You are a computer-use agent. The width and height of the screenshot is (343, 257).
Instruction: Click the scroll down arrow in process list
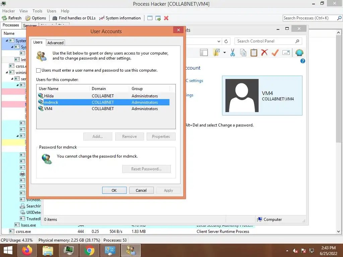coord(338,232)
